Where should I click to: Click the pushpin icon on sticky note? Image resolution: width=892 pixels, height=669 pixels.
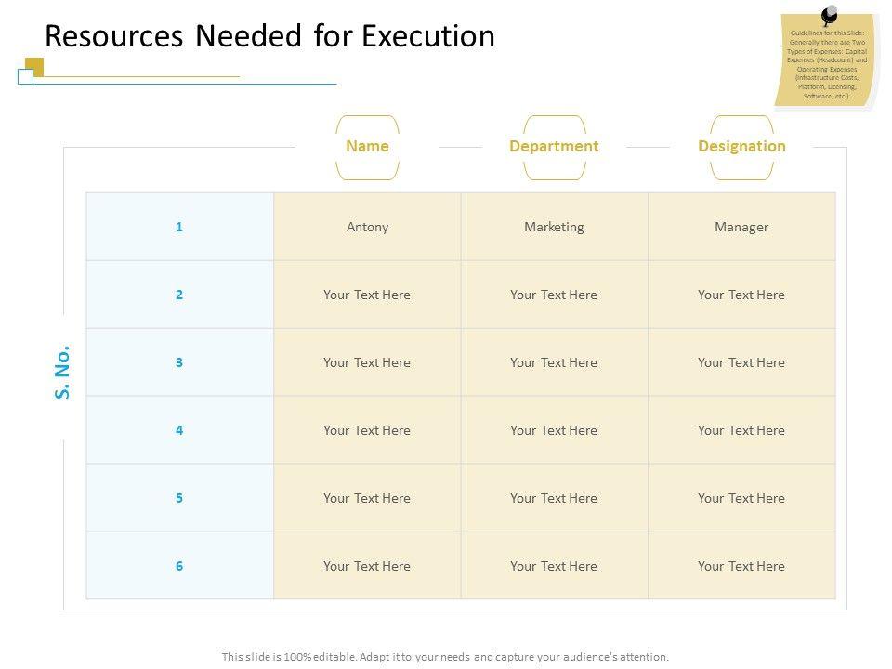pyautogui.click(x=829, y=14)
